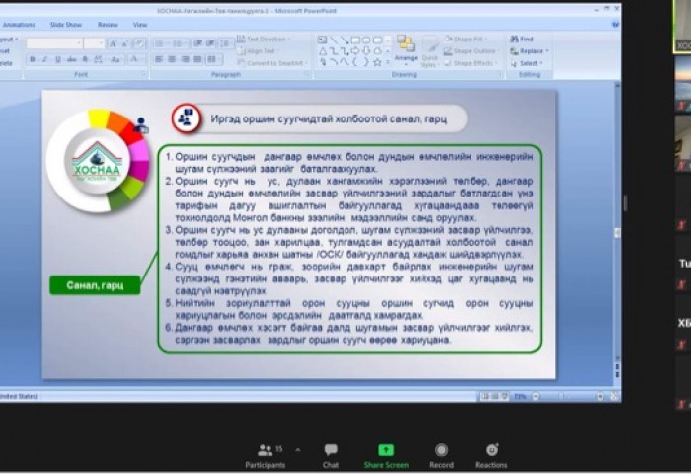Click the Replace button
This screenshot has height=474, width=691.
pos(529,51)
